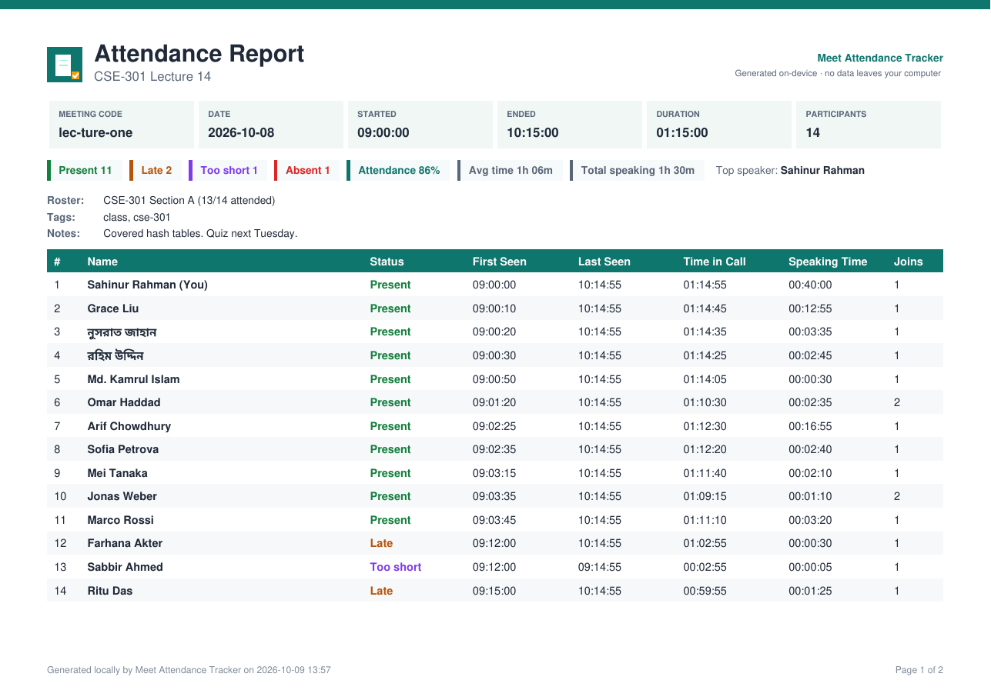Viewport: 991px width, 700px height.
Task: Select the name Sahinur Rahman (You)
Action: (147, 285)
